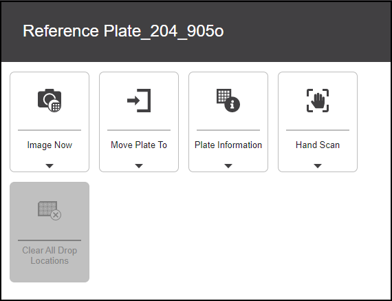Click the divider line in Image Now card
The image size is (392, 301).
pyautogui.click(x=50, y=130)
